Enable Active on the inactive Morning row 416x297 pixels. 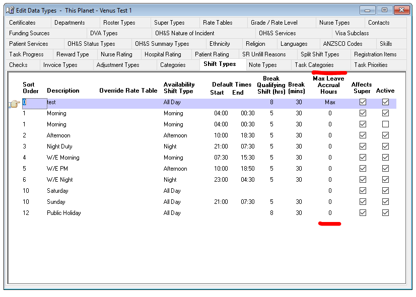tap(385, 124)
